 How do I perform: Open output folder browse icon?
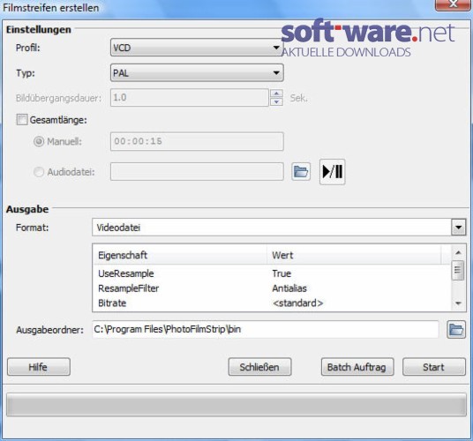click(456, 330)
